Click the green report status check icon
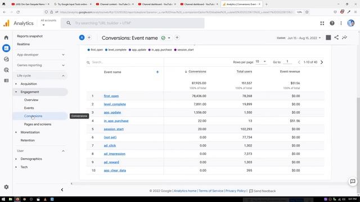The height and width of the screenshot is (202, 360). [x=163, y=38]
